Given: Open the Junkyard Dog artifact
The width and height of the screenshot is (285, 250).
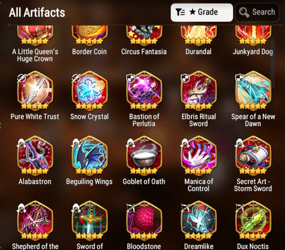Looking at the screenshot, I should pyautogui.click(x=253, y=36).
